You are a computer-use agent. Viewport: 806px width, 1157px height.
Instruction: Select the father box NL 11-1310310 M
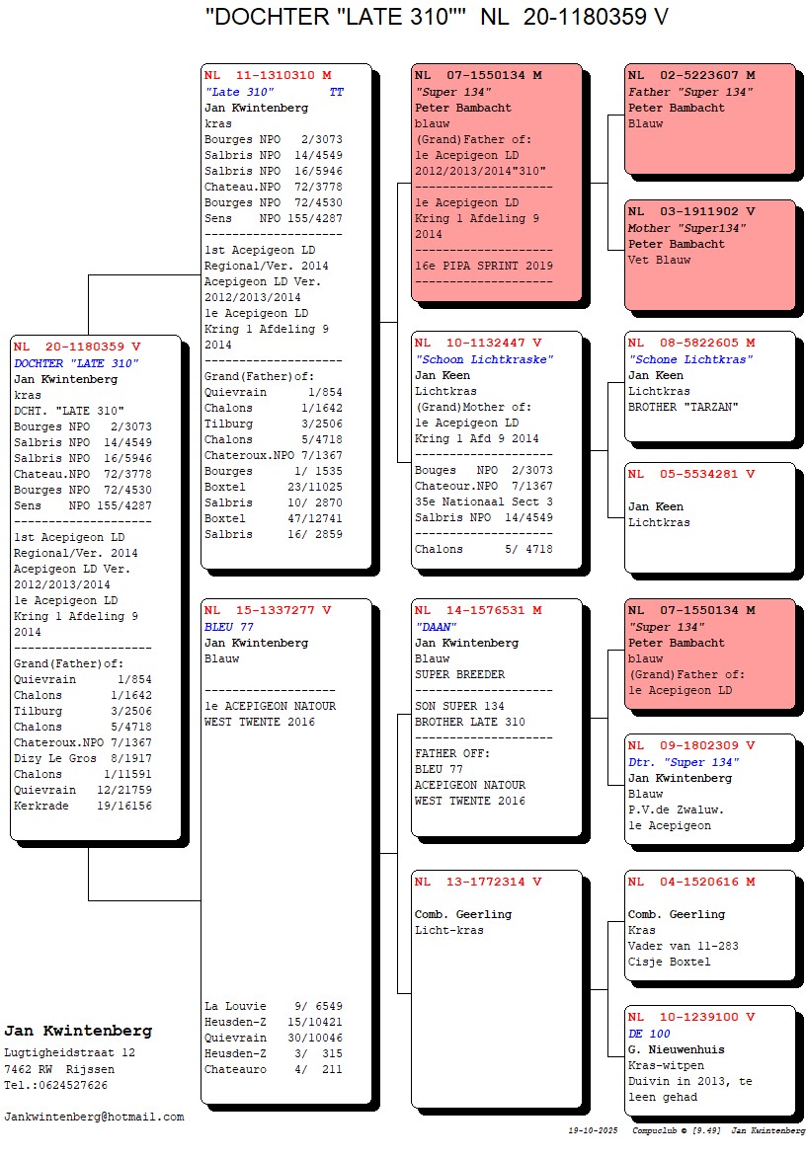coord(284,316)
